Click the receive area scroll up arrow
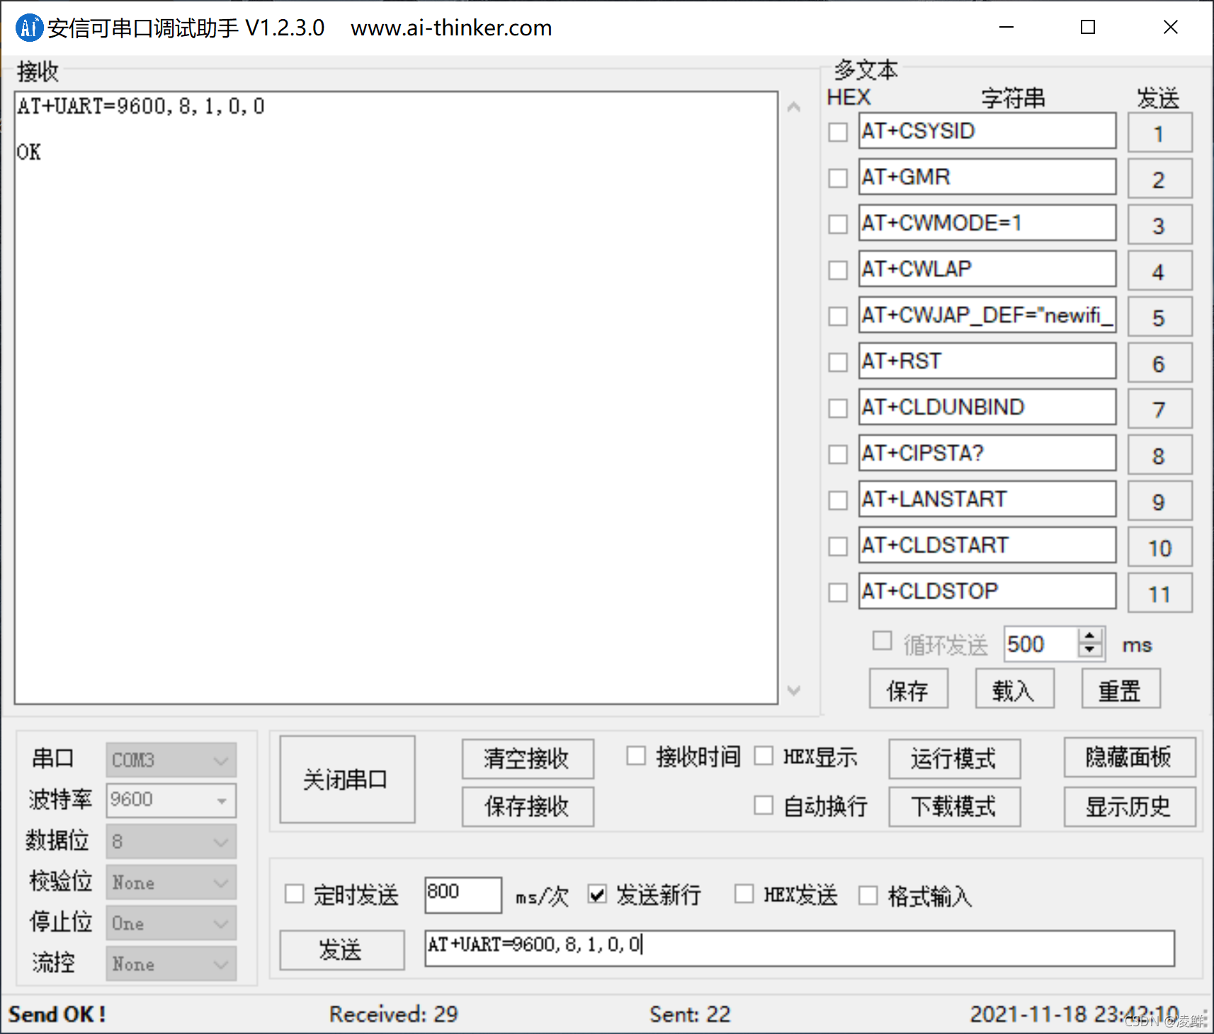The height and width of the screenshot is (1034, 1214). click(x=794, y=107)
